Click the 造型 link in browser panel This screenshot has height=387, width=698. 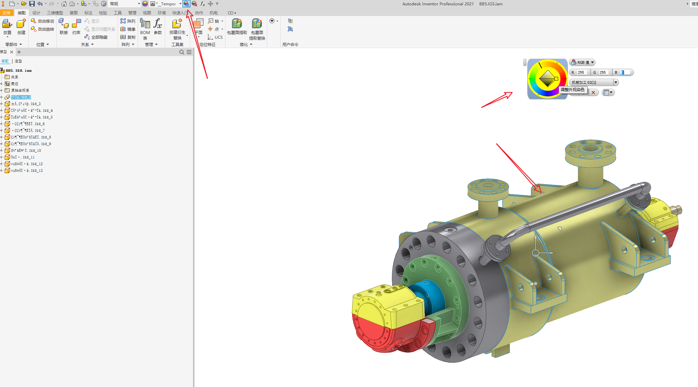click(x=18, y=61)
